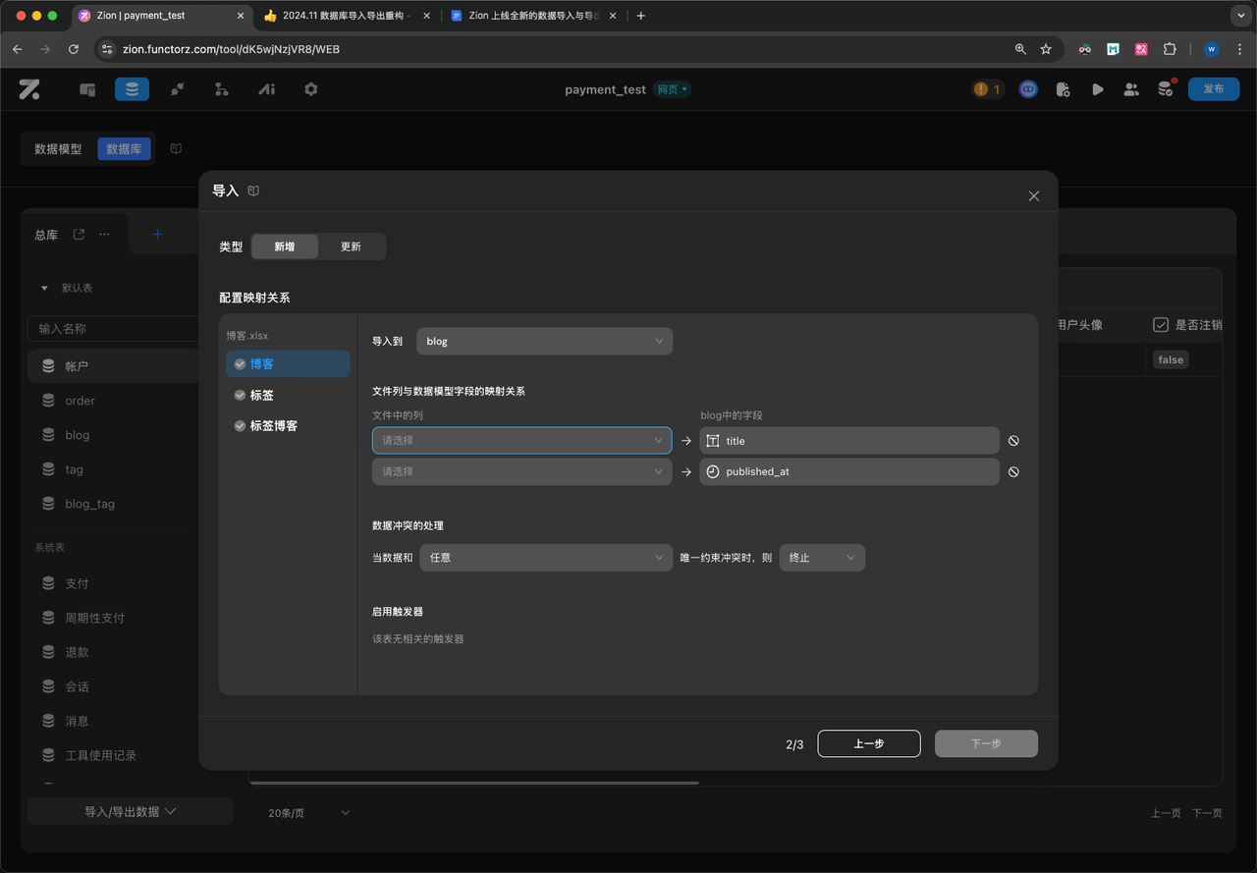
Task: Expand the file column dropdown for title
Action: (x=521, y=441)
